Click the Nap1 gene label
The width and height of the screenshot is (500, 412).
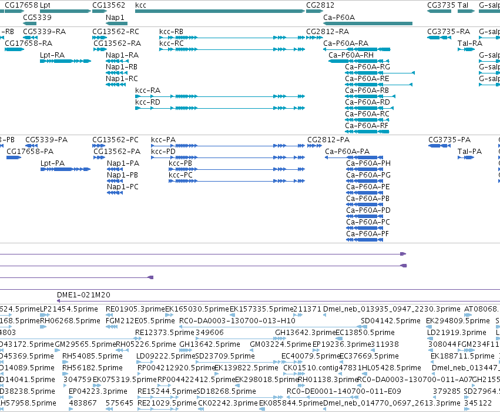[x=115, y=17]
